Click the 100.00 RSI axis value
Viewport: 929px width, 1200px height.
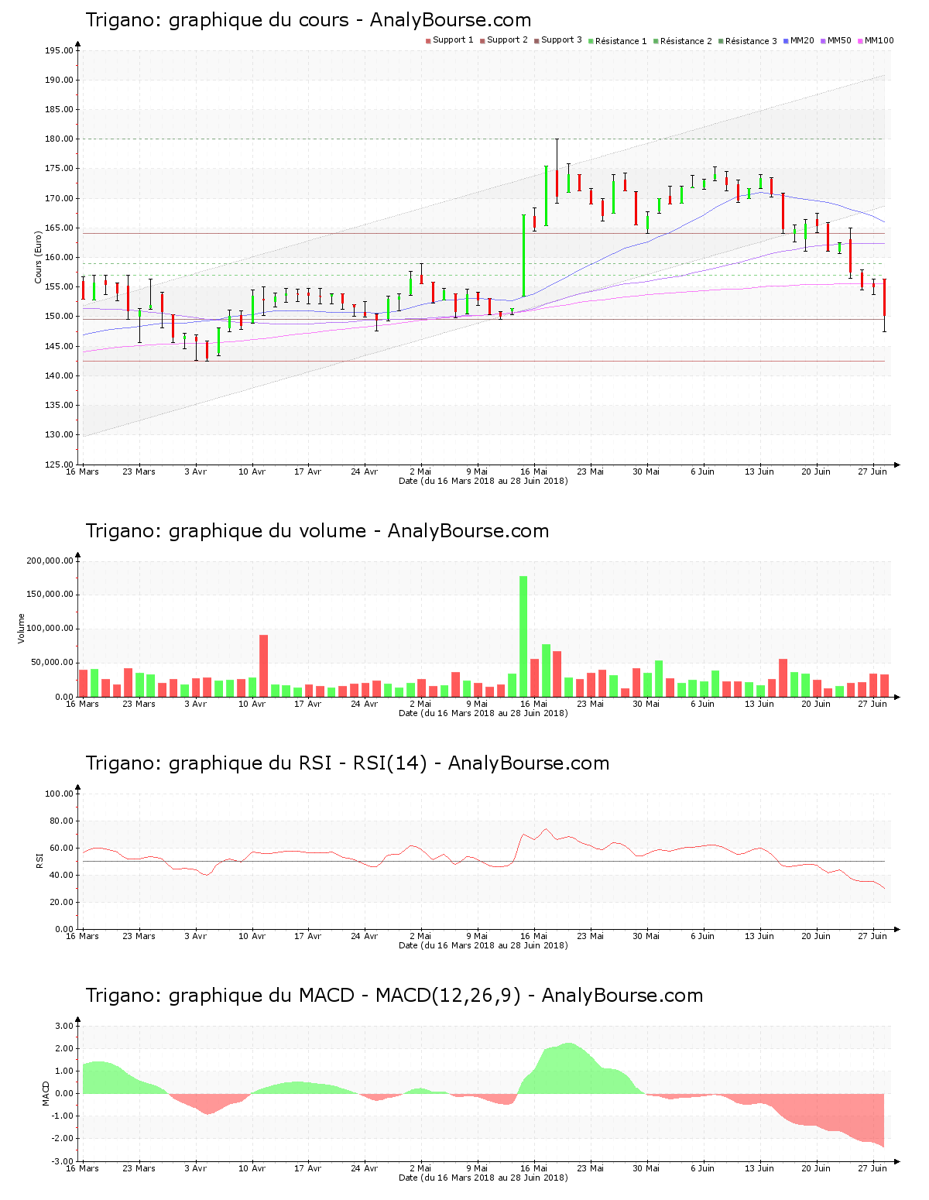[60, 794]
